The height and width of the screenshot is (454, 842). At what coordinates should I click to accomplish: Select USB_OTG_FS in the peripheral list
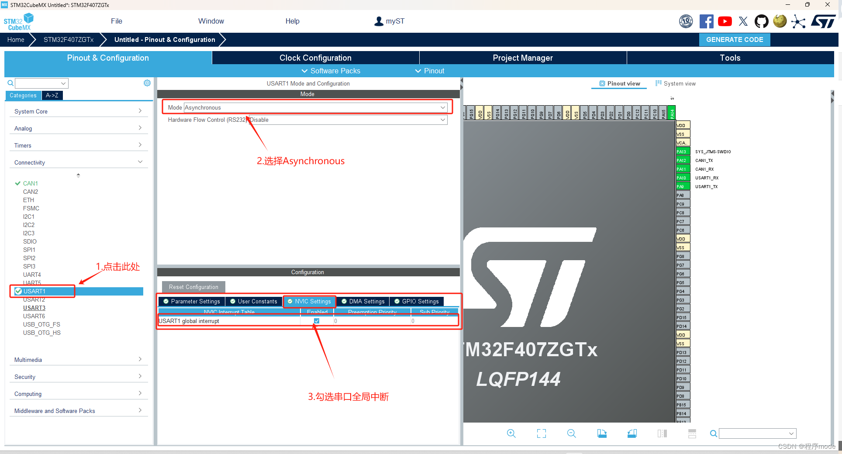[41, 324]
